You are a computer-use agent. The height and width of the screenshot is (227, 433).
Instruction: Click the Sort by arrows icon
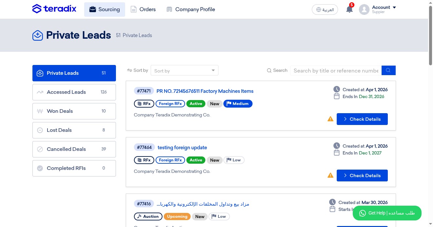point(129,70)
